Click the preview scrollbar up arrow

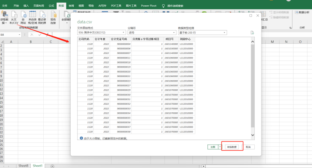point(252,42)
